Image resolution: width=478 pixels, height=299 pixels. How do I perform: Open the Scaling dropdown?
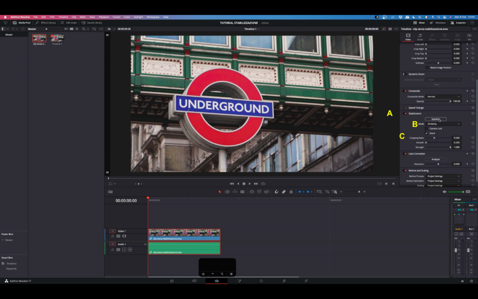[x=443, y=185]
